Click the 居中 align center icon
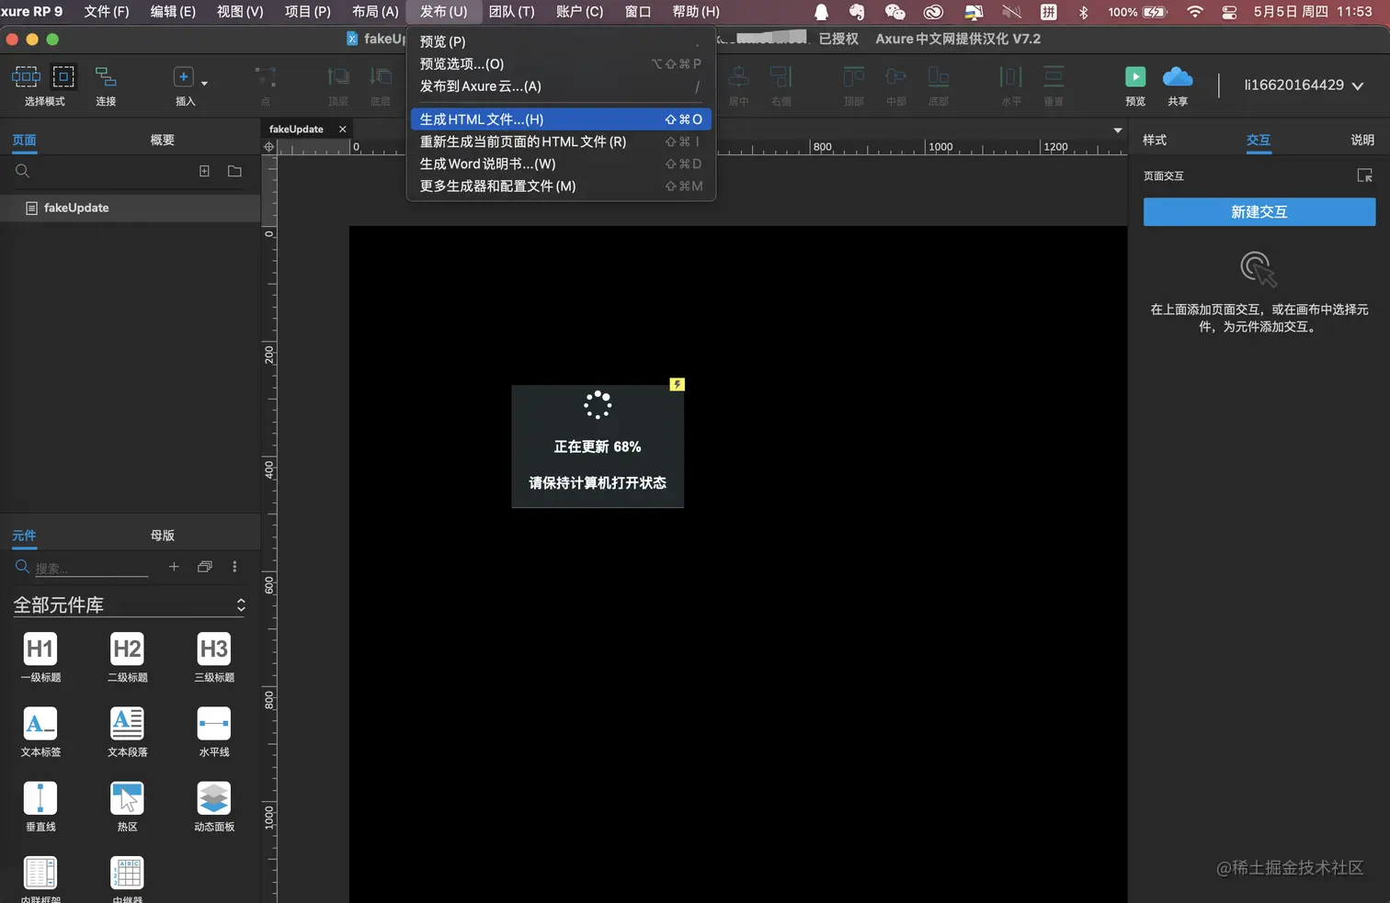The height and width of the screenshot is (903, 1390). (x=739, y=77)
